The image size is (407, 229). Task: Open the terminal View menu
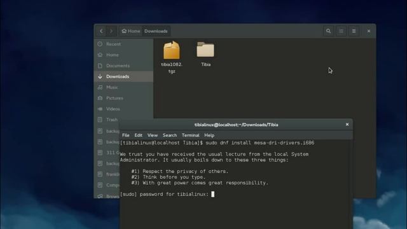click(x=153, y=135)
